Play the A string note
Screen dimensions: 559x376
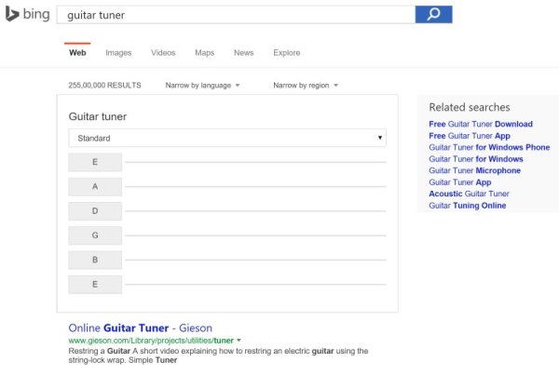pyautogui.click(x=95, y=186)
